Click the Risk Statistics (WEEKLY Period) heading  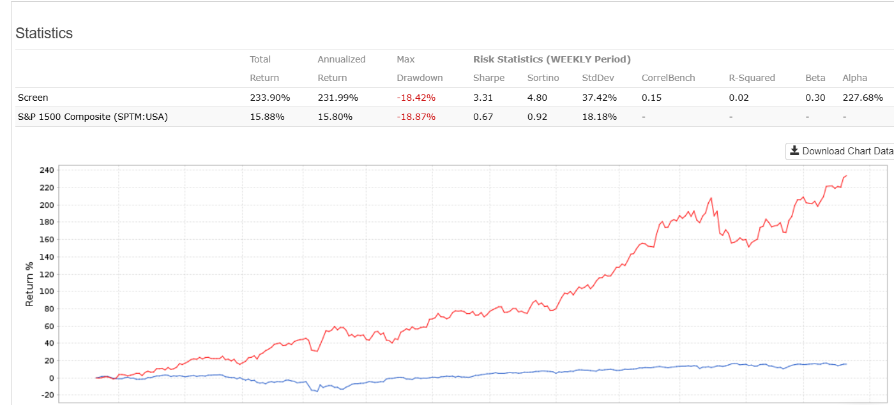[552, 59]
